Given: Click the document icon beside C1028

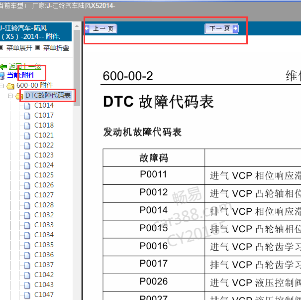Looking at the screenshot, I should pyautogui.click(x=27, y=206).
